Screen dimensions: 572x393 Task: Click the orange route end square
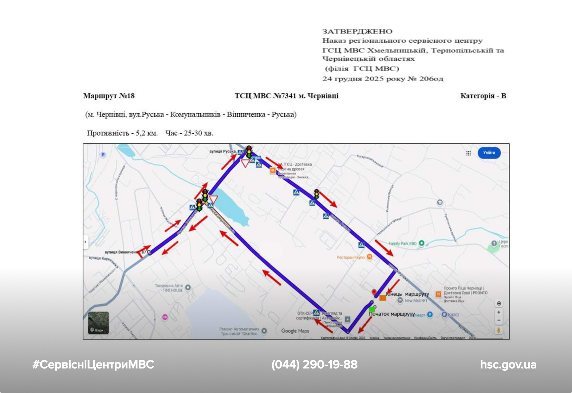coord(383,298)
